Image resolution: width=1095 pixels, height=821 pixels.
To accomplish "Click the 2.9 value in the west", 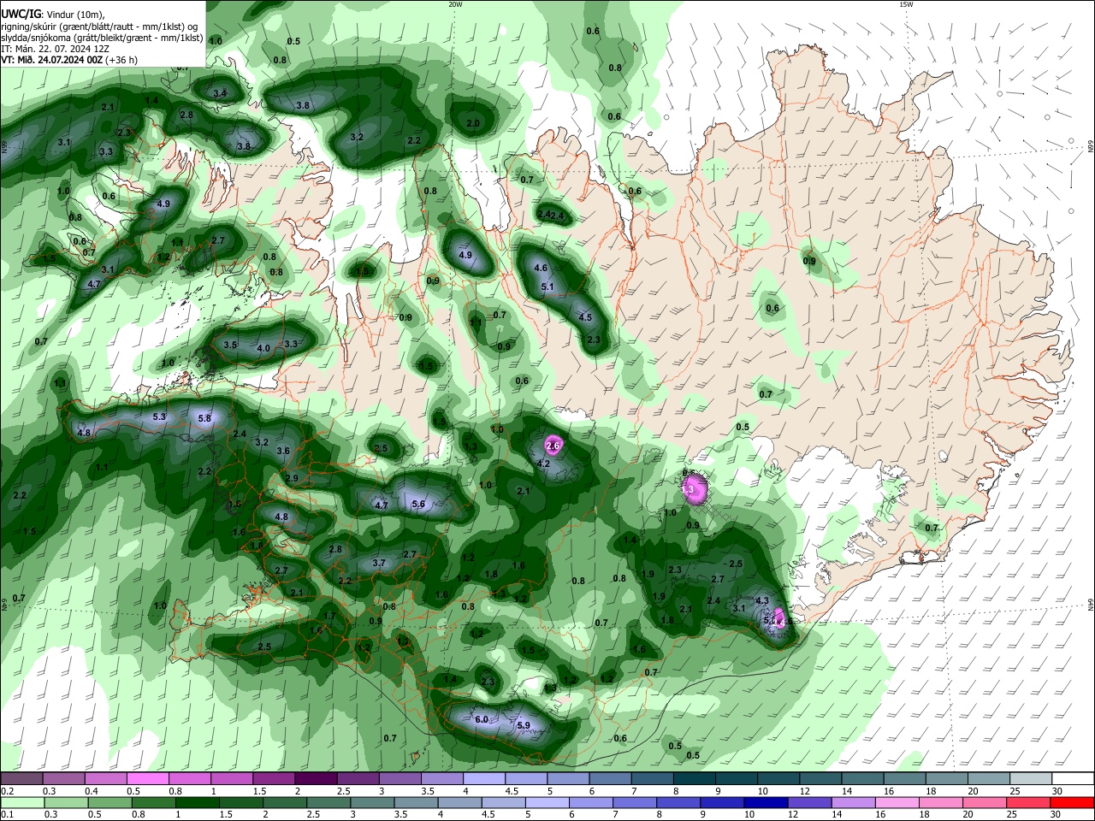I will coord(292,478).
